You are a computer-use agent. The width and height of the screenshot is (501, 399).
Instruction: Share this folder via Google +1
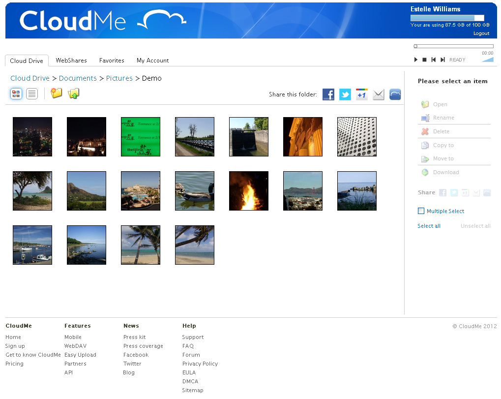(361, 94)
